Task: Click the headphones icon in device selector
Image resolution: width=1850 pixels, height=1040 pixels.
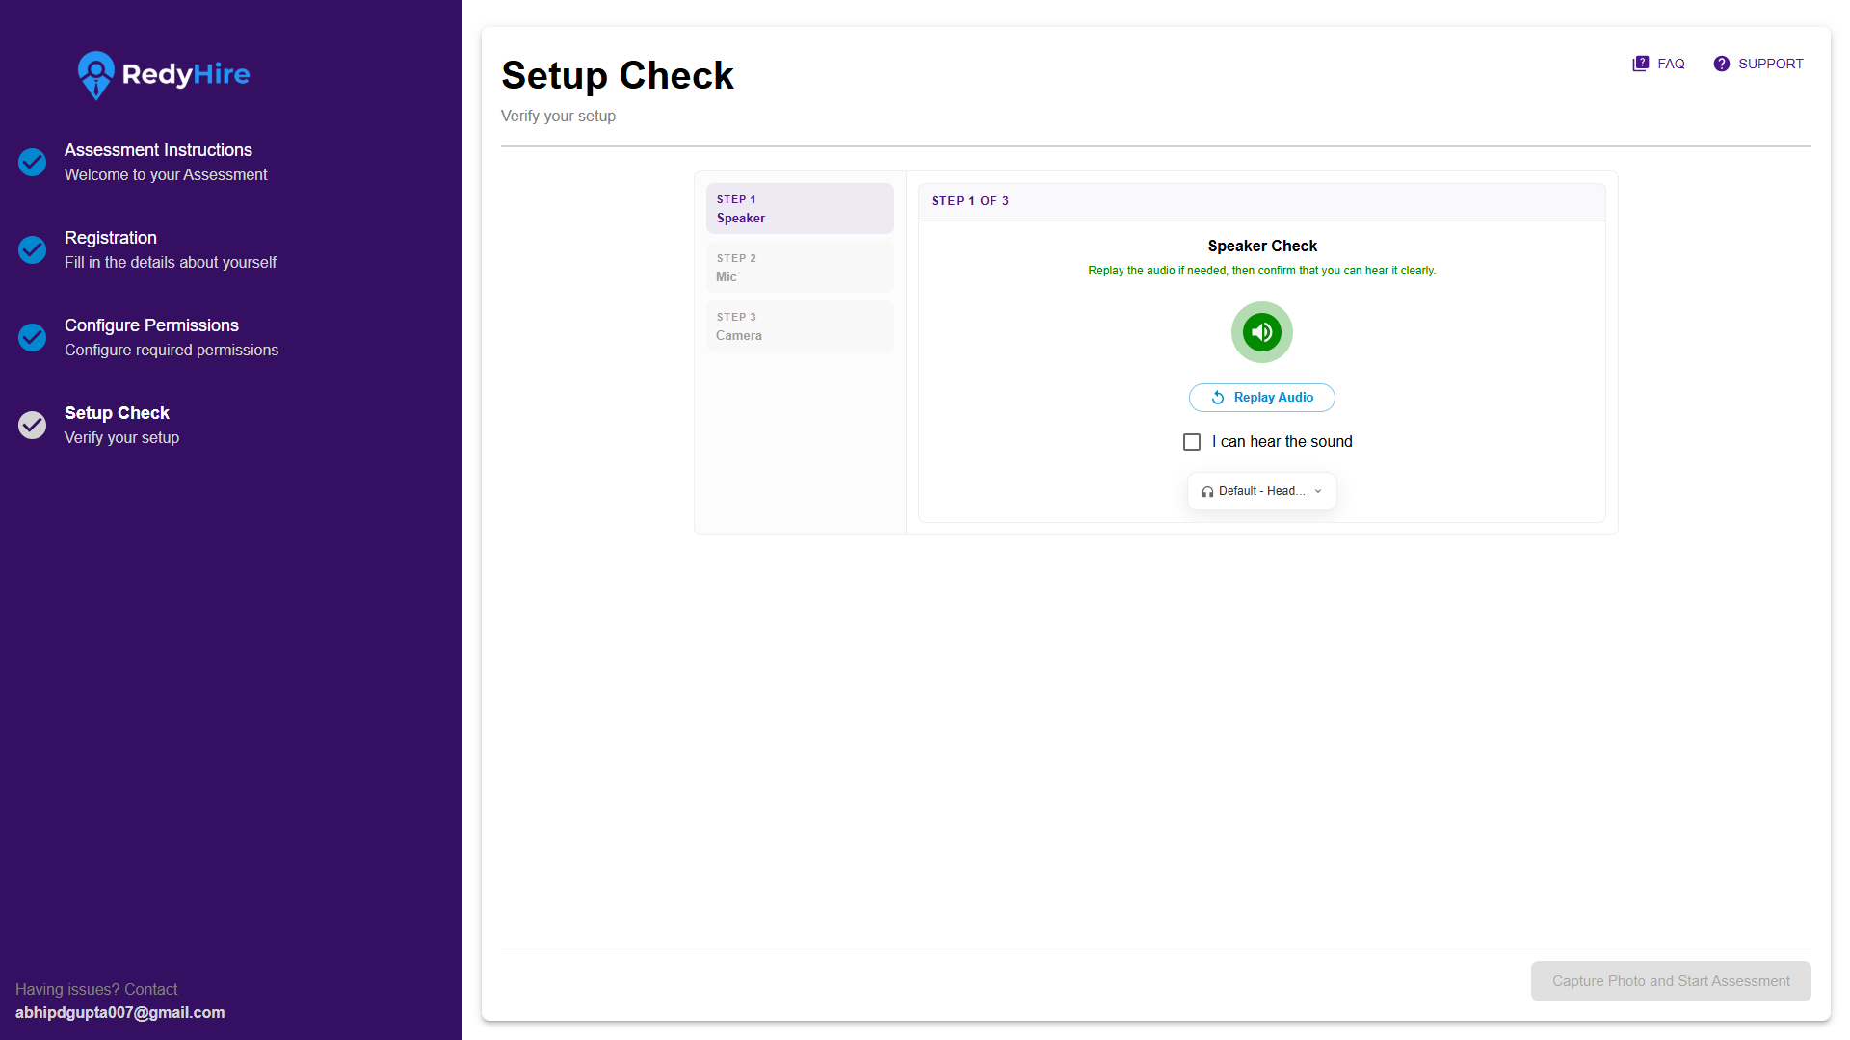Action: coord(1207,491)
